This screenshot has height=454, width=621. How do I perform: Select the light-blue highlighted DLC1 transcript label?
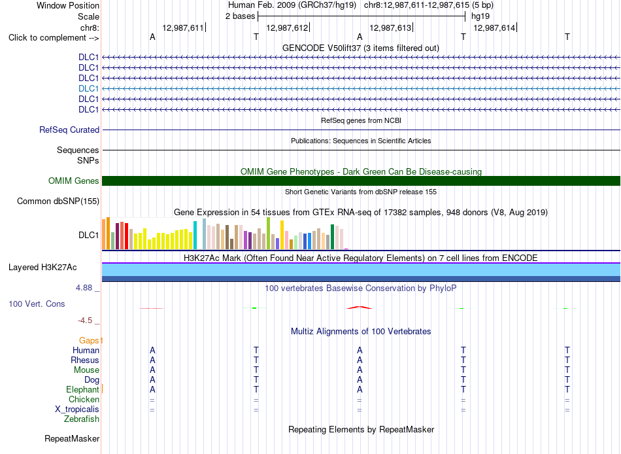88,88
